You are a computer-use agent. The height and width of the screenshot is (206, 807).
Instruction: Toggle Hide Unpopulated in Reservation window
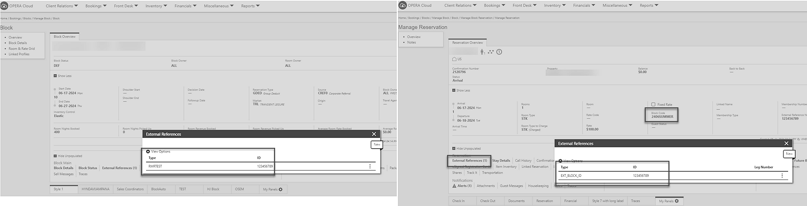pyautogui.click(x=466, y=149)
